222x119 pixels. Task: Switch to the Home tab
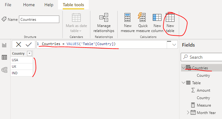29,5
